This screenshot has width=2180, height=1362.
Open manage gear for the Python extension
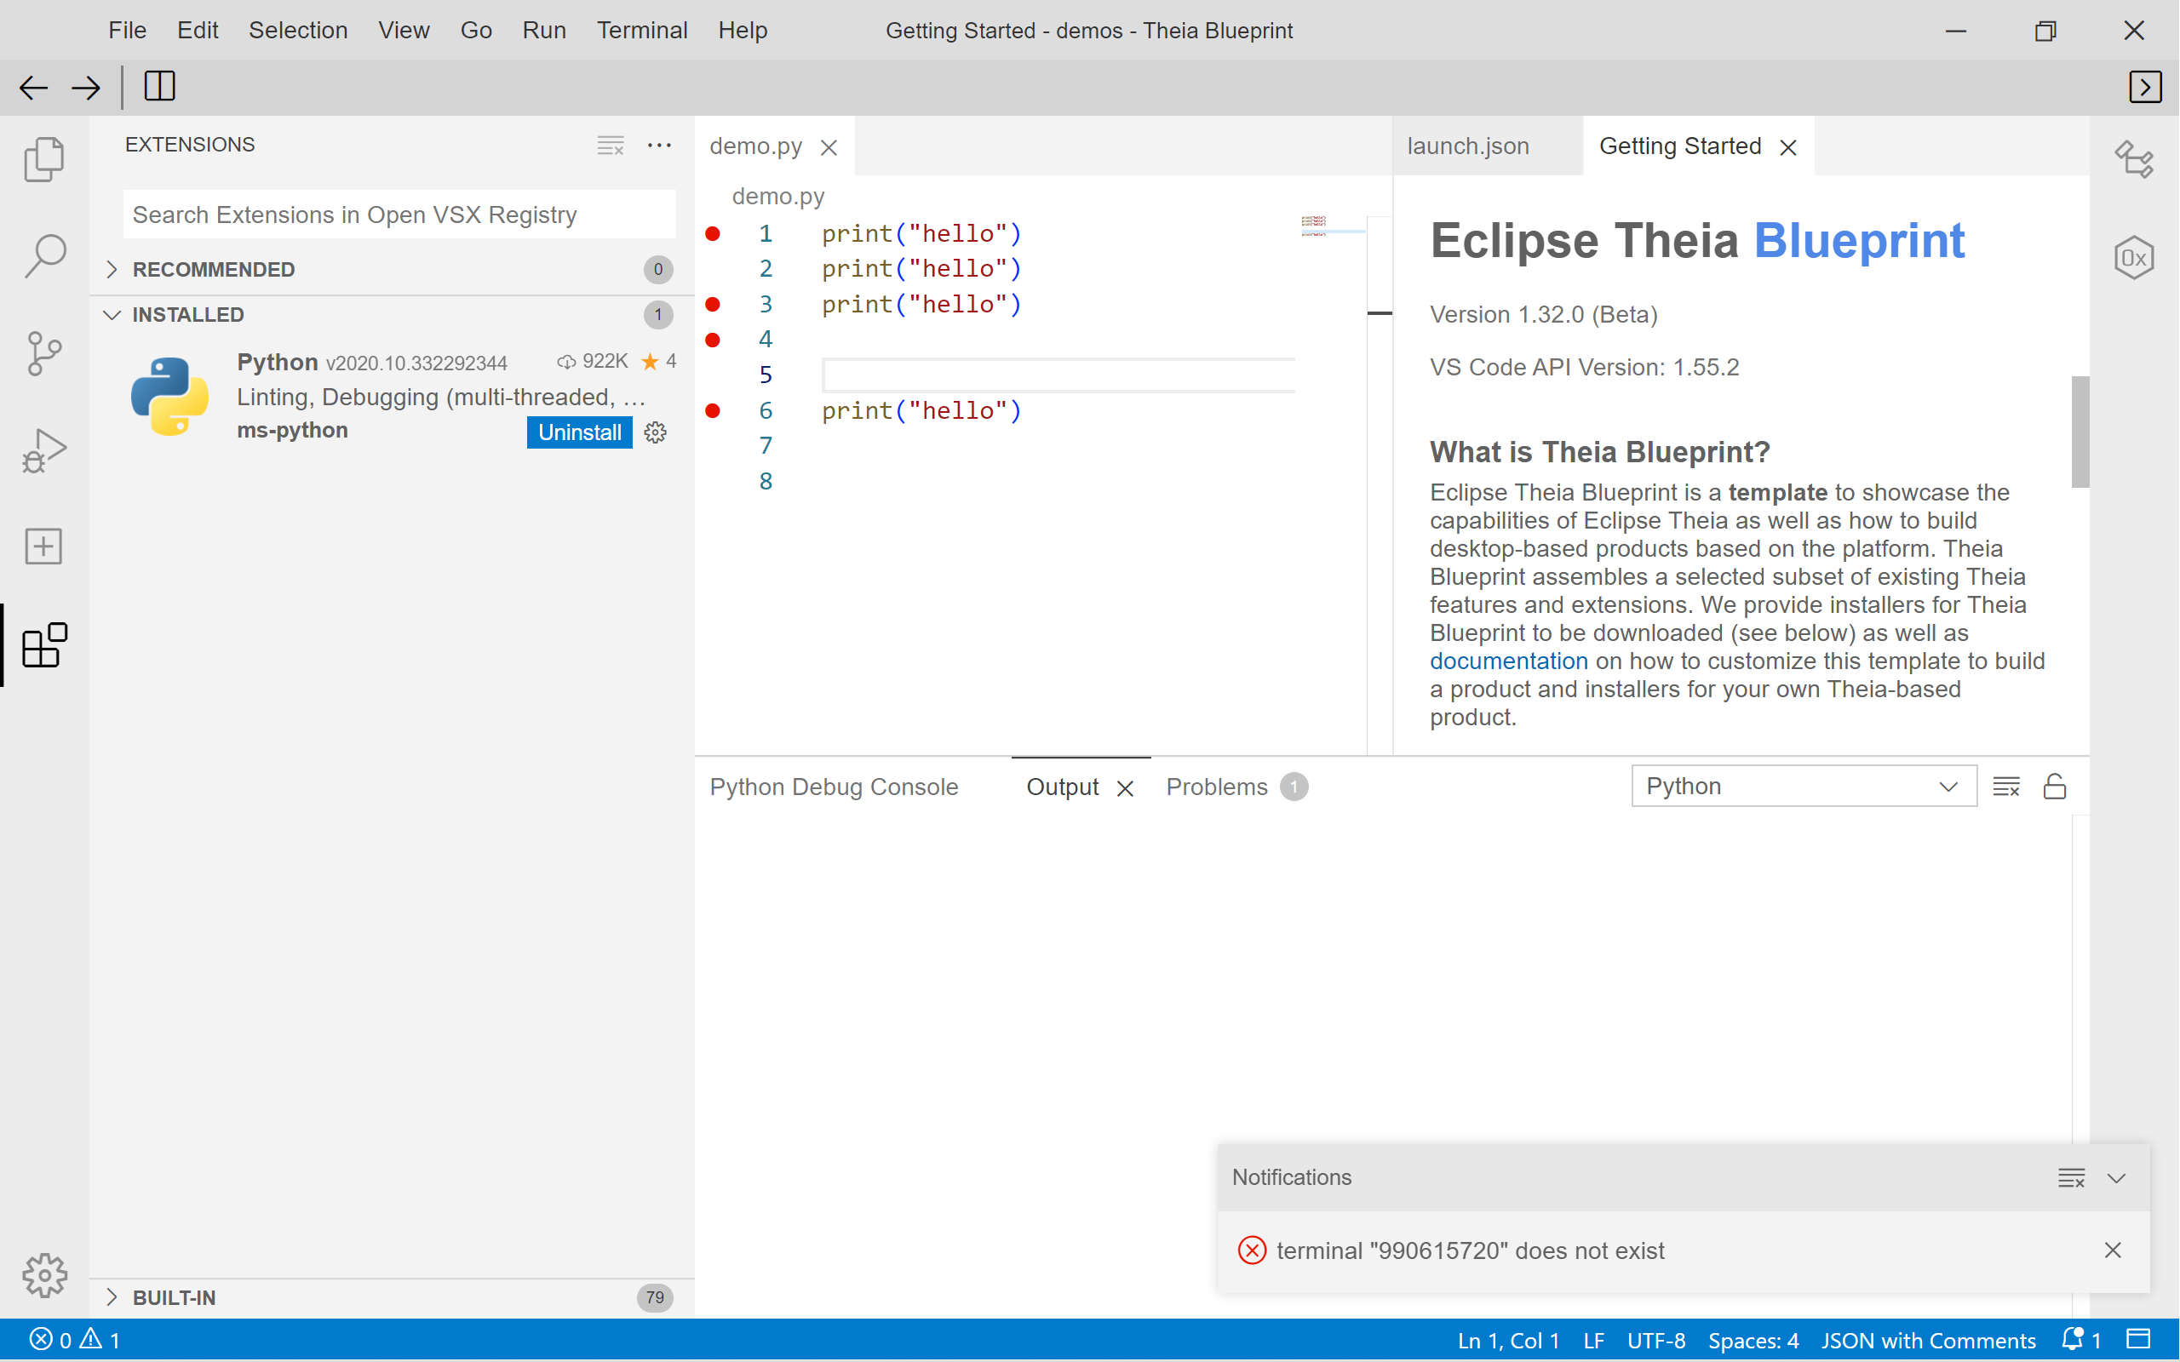click(655, 432)
